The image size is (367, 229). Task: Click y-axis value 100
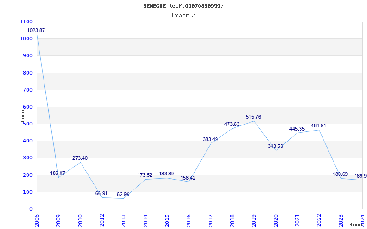coord(28,192)
